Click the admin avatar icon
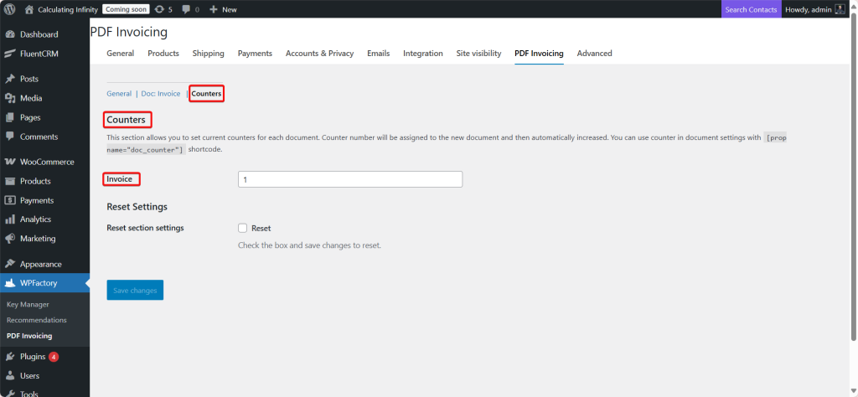This screenshot has height=397, width=858. click(x=840, y=9)
